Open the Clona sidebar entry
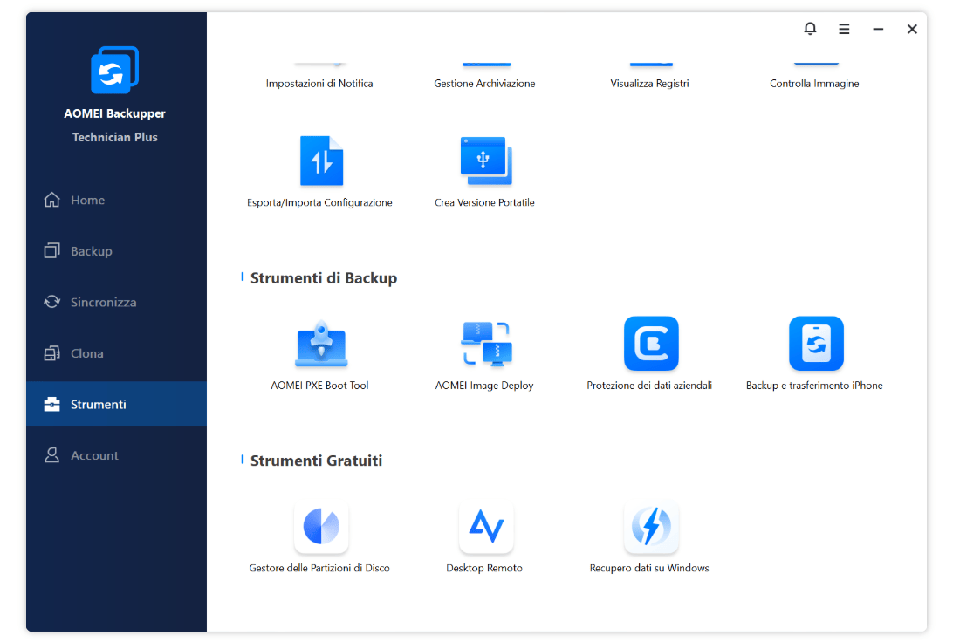Image resolution: width=953 pixels, height=642 pixels. point(116,353)
